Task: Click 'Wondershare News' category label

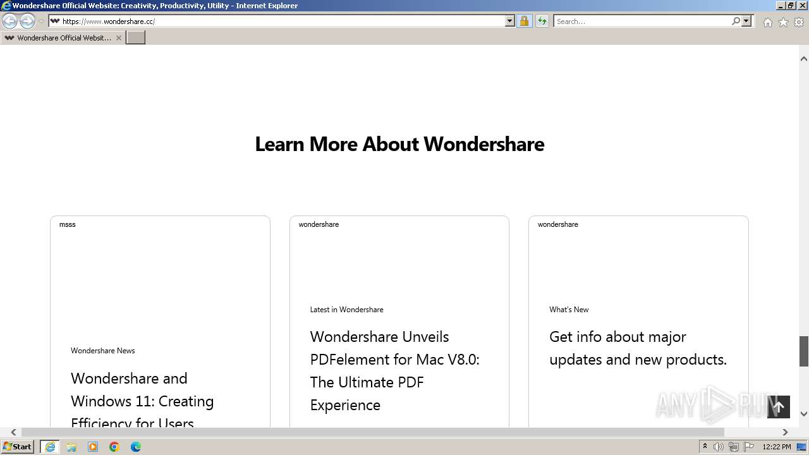Action: [103, 351]
